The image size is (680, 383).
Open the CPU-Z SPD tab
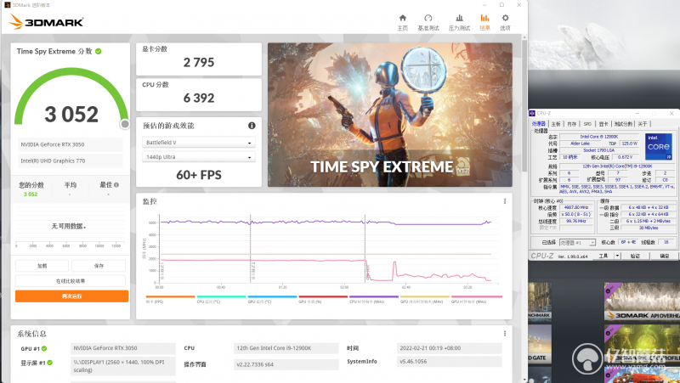(x=587, y=124)
